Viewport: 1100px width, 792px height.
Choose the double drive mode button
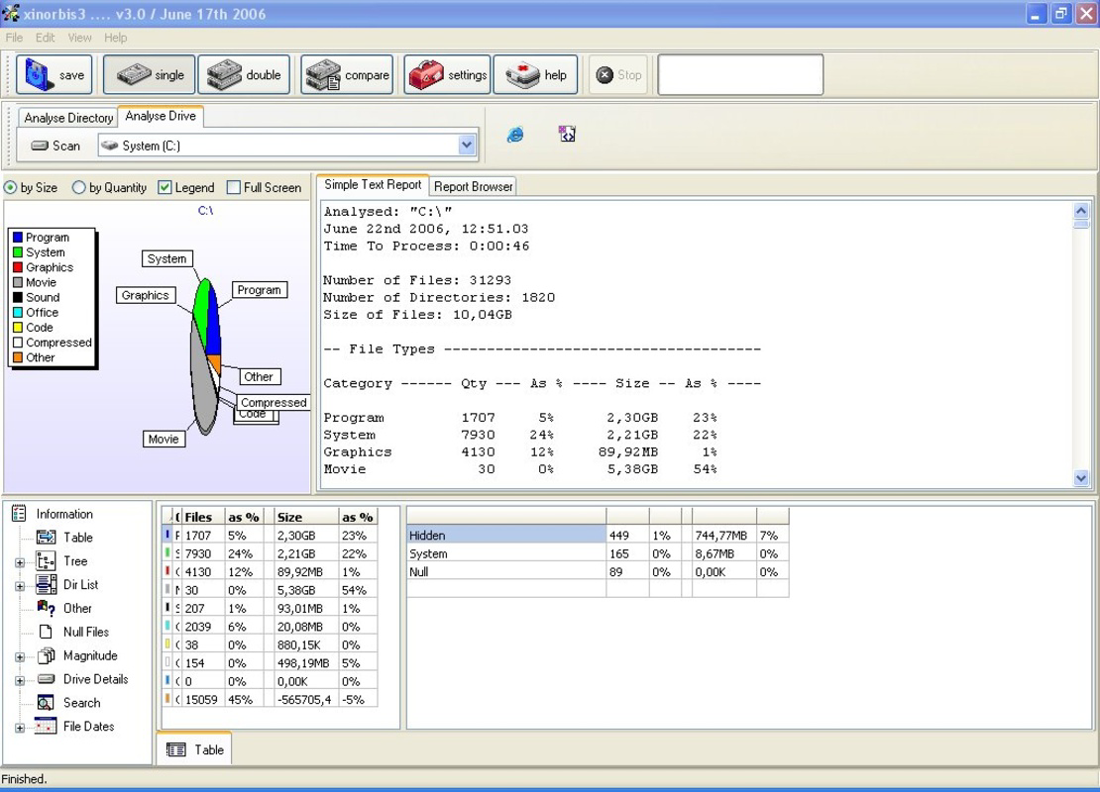(244, 74)
